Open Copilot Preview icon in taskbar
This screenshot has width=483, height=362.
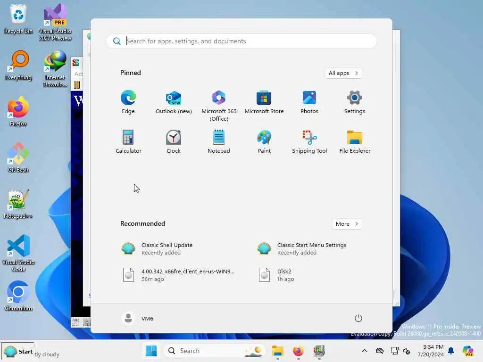click(468, 351)
